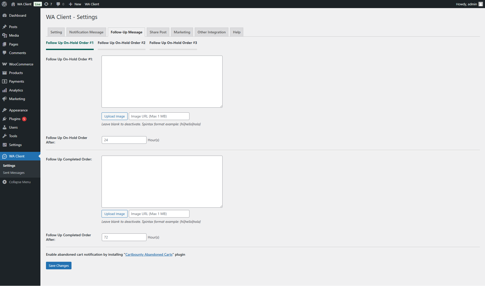Screen dimensions: 485x286
Task: Click the comments bubble icon in admin bar
Action: pyautogui.click(x=58, y=4)
